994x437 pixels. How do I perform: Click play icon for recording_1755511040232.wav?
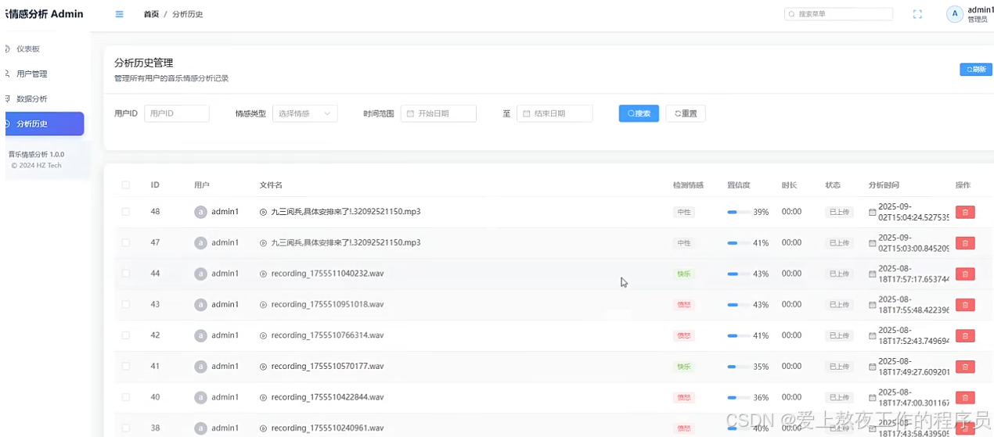[x=263, y=274]
